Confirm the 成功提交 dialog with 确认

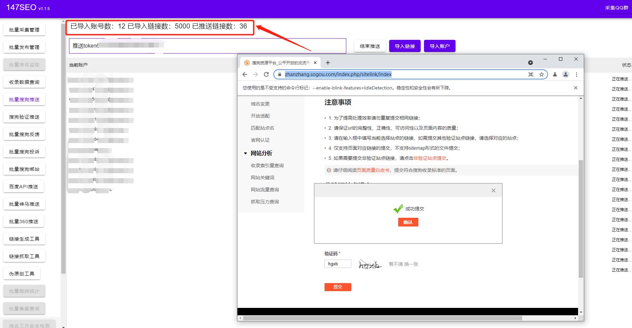408,222
